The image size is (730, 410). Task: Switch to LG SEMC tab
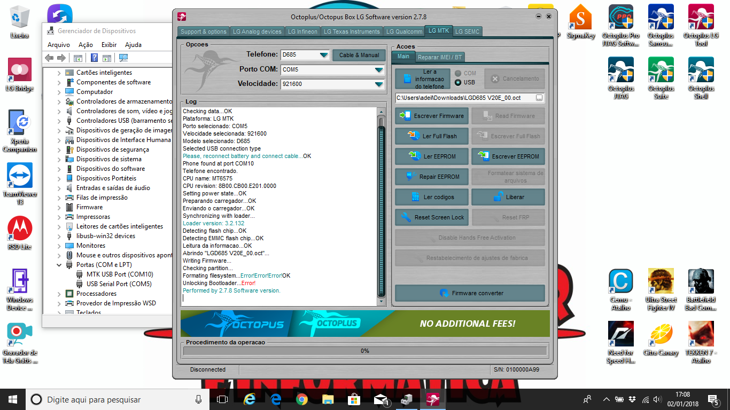coord(467,31)
